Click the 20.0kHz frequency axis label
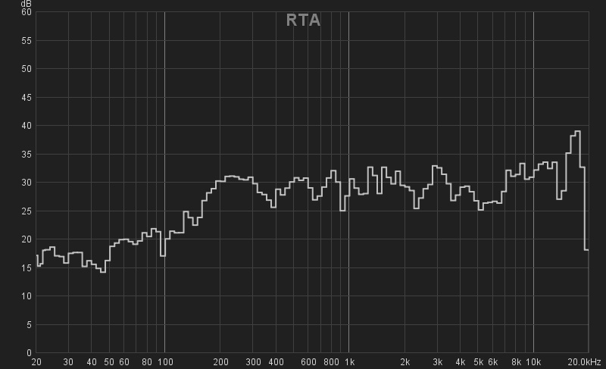 click(584, 362)
